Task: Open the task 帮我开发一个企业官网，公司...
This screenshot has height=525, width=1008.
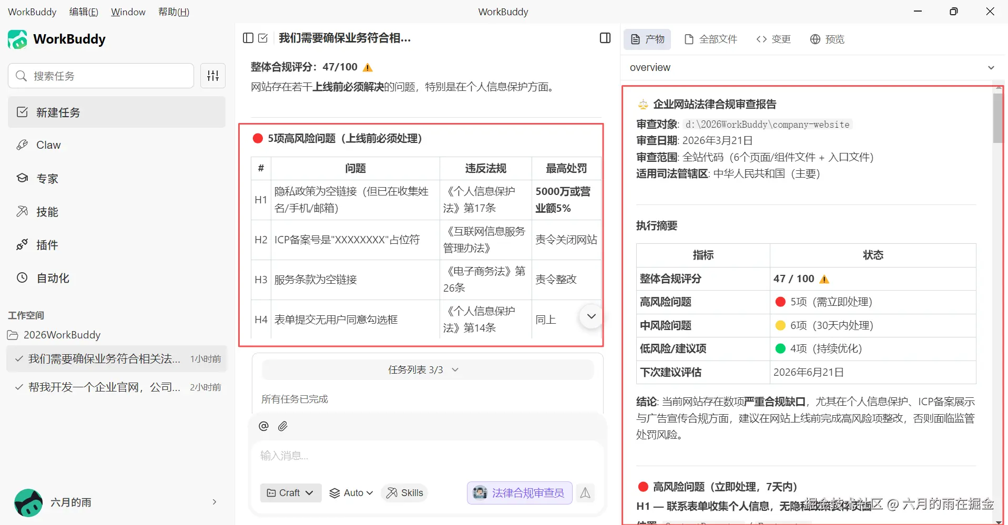Action: tap(117, 387)
